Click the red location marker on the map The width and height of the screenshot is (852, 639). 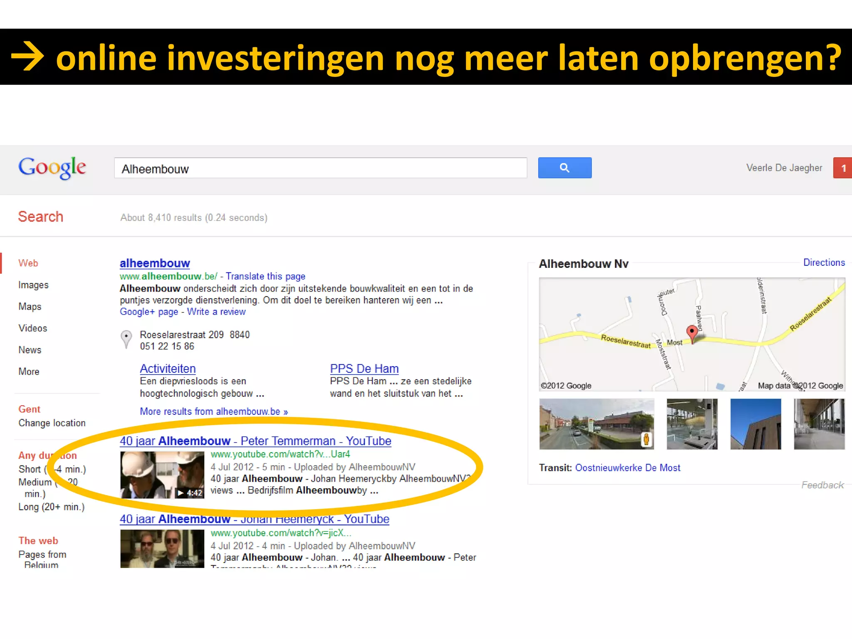tap(692, 334)
